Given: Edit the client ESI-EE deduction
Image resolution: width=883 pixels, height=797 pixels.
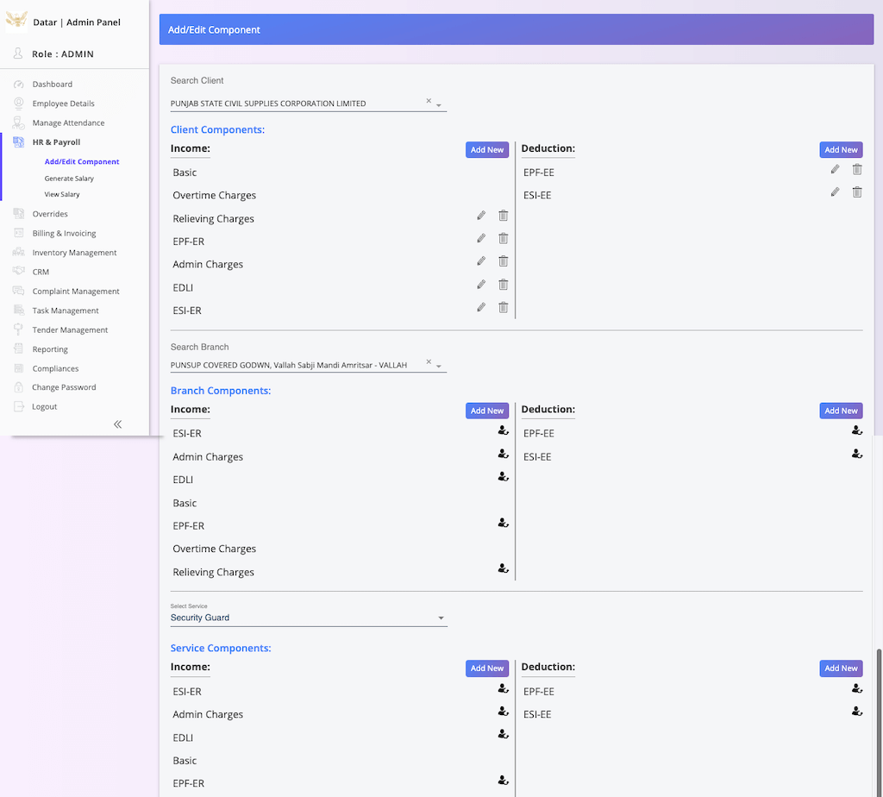Looking at the screenshot, I should pyautogui.click(x=835, y=192).
